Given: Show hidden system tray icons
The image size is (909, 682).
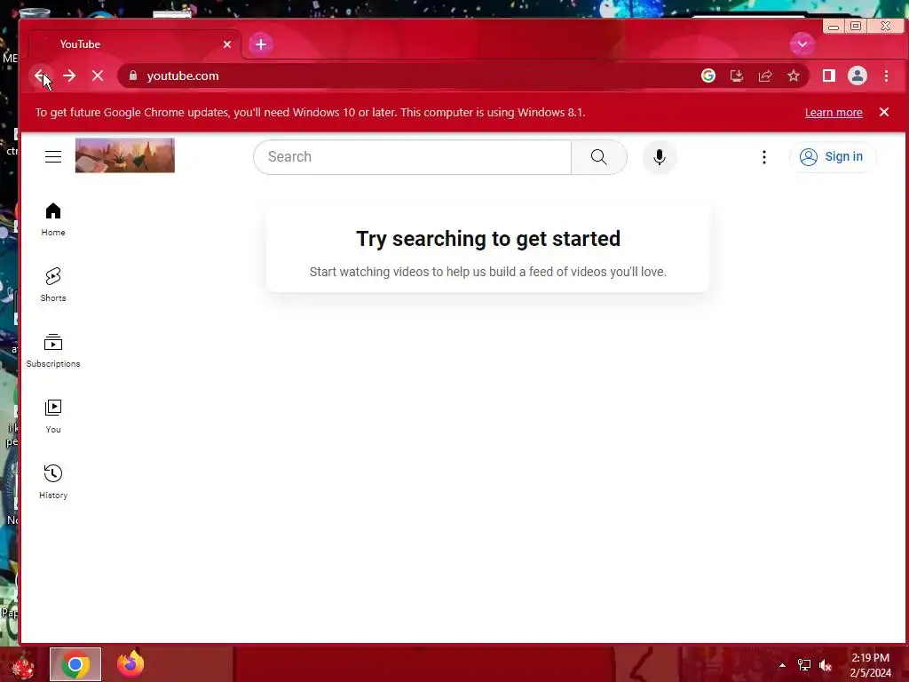Looking at the screenshot, I should [x=782, y=665].
